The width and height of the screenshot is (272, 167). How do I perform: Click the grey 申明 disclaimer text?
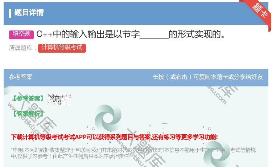[x=133, y=153]
